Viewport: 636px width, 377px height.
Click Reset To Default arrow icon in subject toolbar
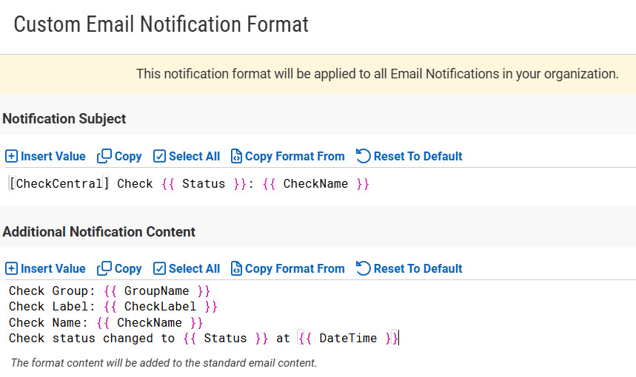pos(363,156)
